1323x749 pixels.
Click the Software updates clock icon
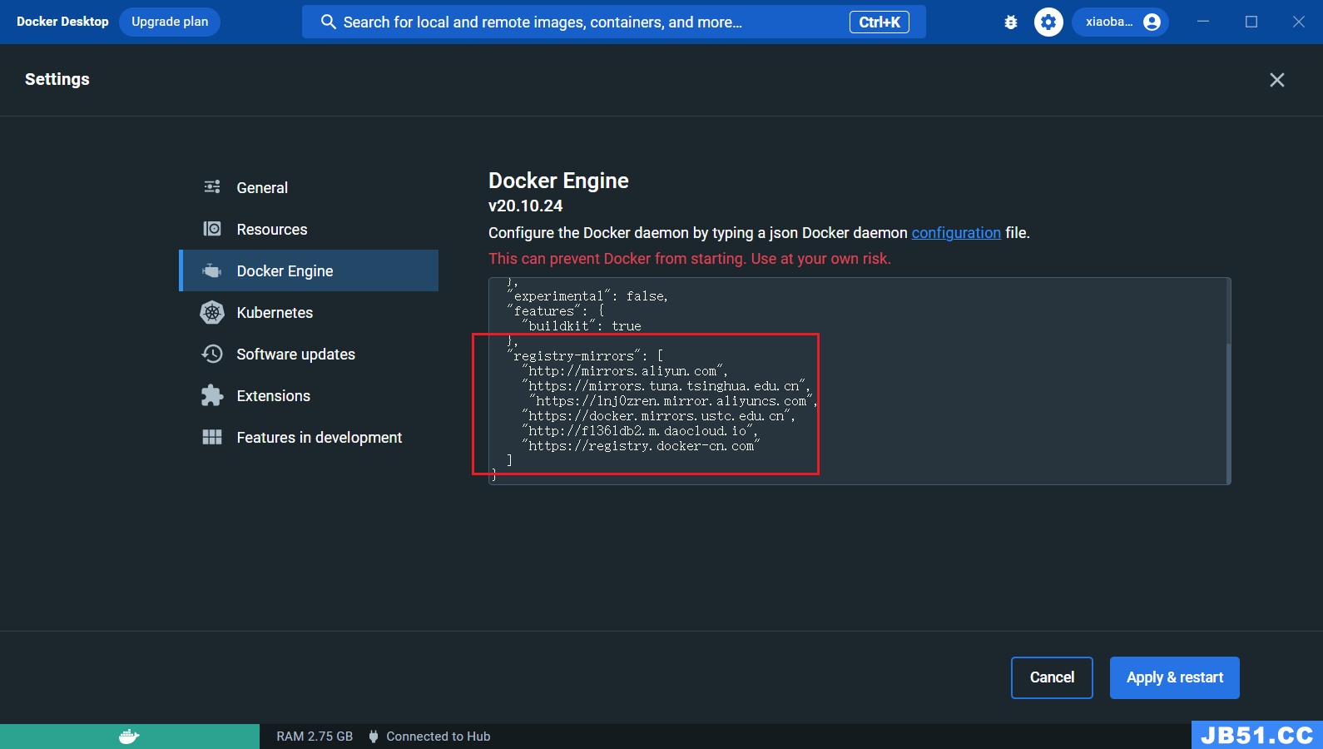pyautogui.click(x=212, y=354)
